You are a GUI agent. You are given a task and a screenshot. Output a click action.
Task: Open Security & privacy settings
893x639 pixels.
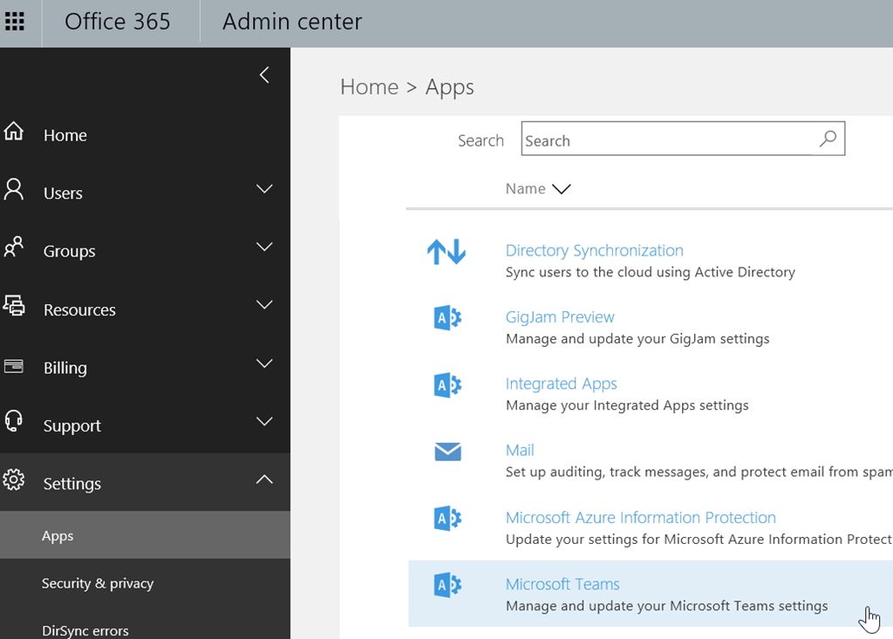click(98, 583)
